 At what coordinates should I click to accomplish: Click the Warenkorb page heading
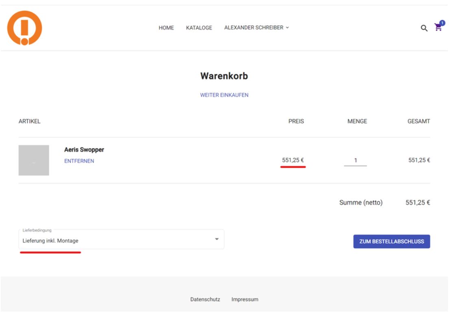pyautogui.click(x=224, y=76)
